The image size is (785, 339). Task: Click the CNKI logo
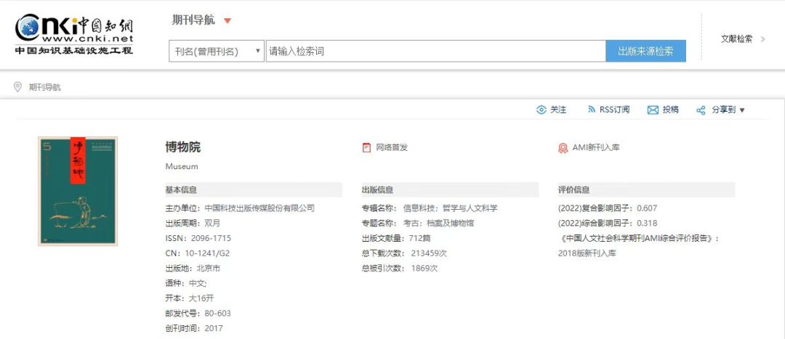point(74,34)
